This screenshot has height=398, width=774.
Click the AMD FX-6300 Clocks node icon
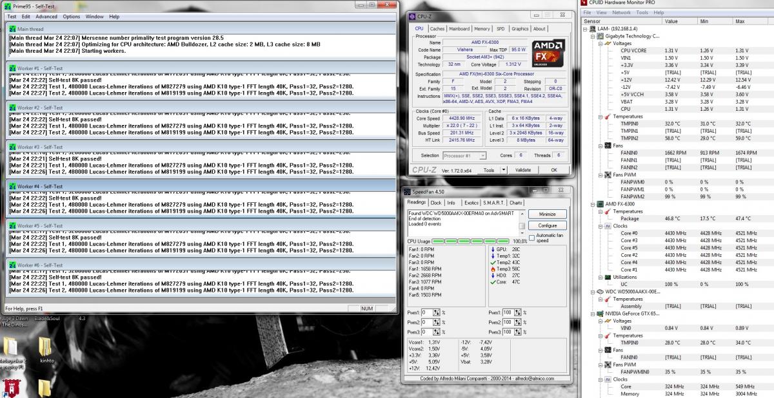click(x=608, y=226)
